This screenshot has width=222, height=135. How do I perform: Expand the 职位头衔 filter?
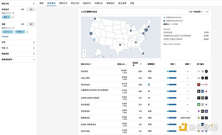[34, 4]
